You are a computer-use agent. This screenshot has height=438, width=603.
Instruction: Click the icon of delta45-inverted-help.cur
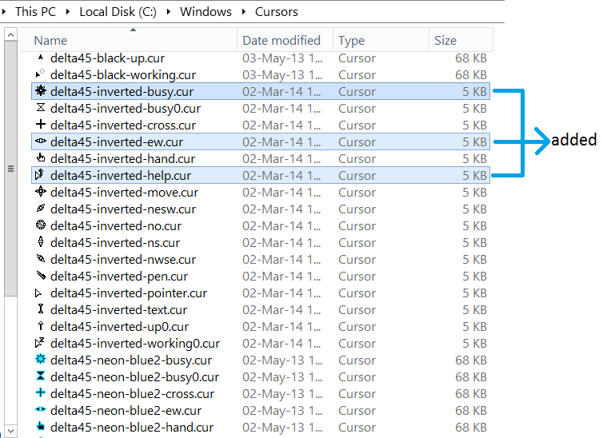point(39,175)
